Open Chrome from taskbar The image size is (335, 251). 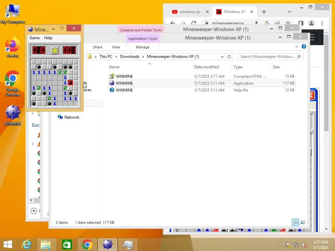coord(87,244)
